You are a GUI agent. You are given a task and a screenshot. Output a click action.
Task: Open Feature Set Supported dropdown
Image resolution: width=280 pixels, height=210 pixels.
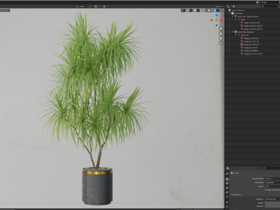click(x=272, y=183)
